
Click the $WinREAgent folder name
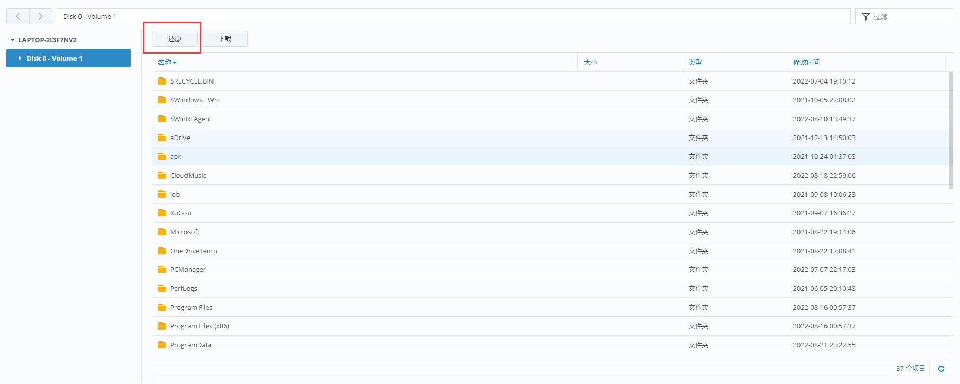[x=191, y=119]
